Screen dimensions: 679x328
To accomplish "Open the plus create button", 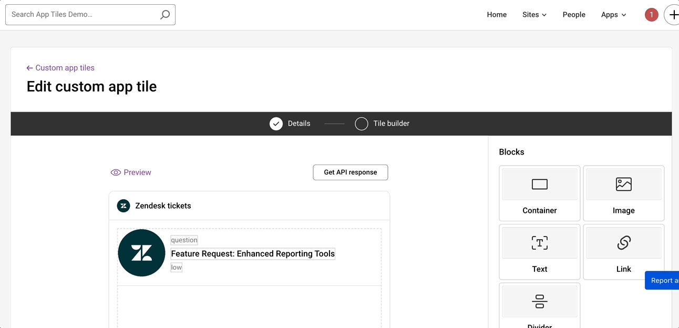I will (x=673, y=15).
